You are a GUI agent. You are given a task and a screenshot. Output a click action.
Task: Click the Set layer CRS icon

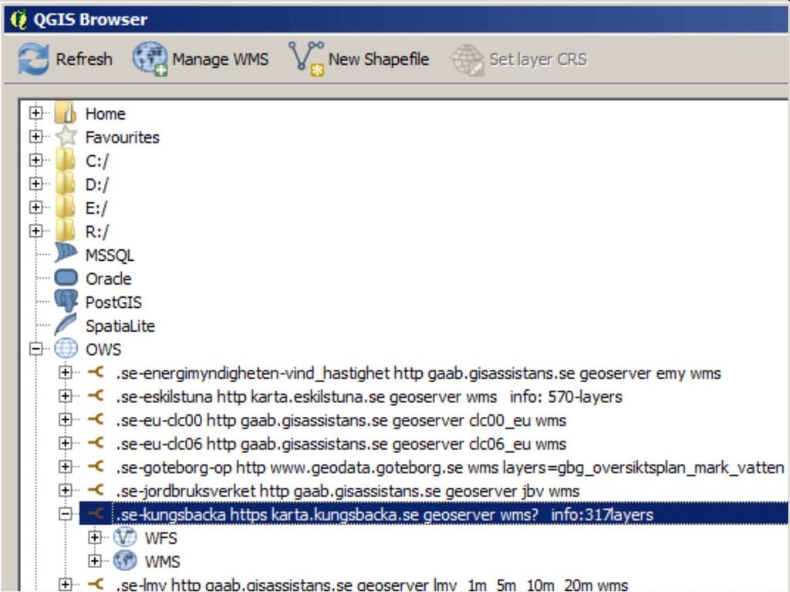[468, 59]
